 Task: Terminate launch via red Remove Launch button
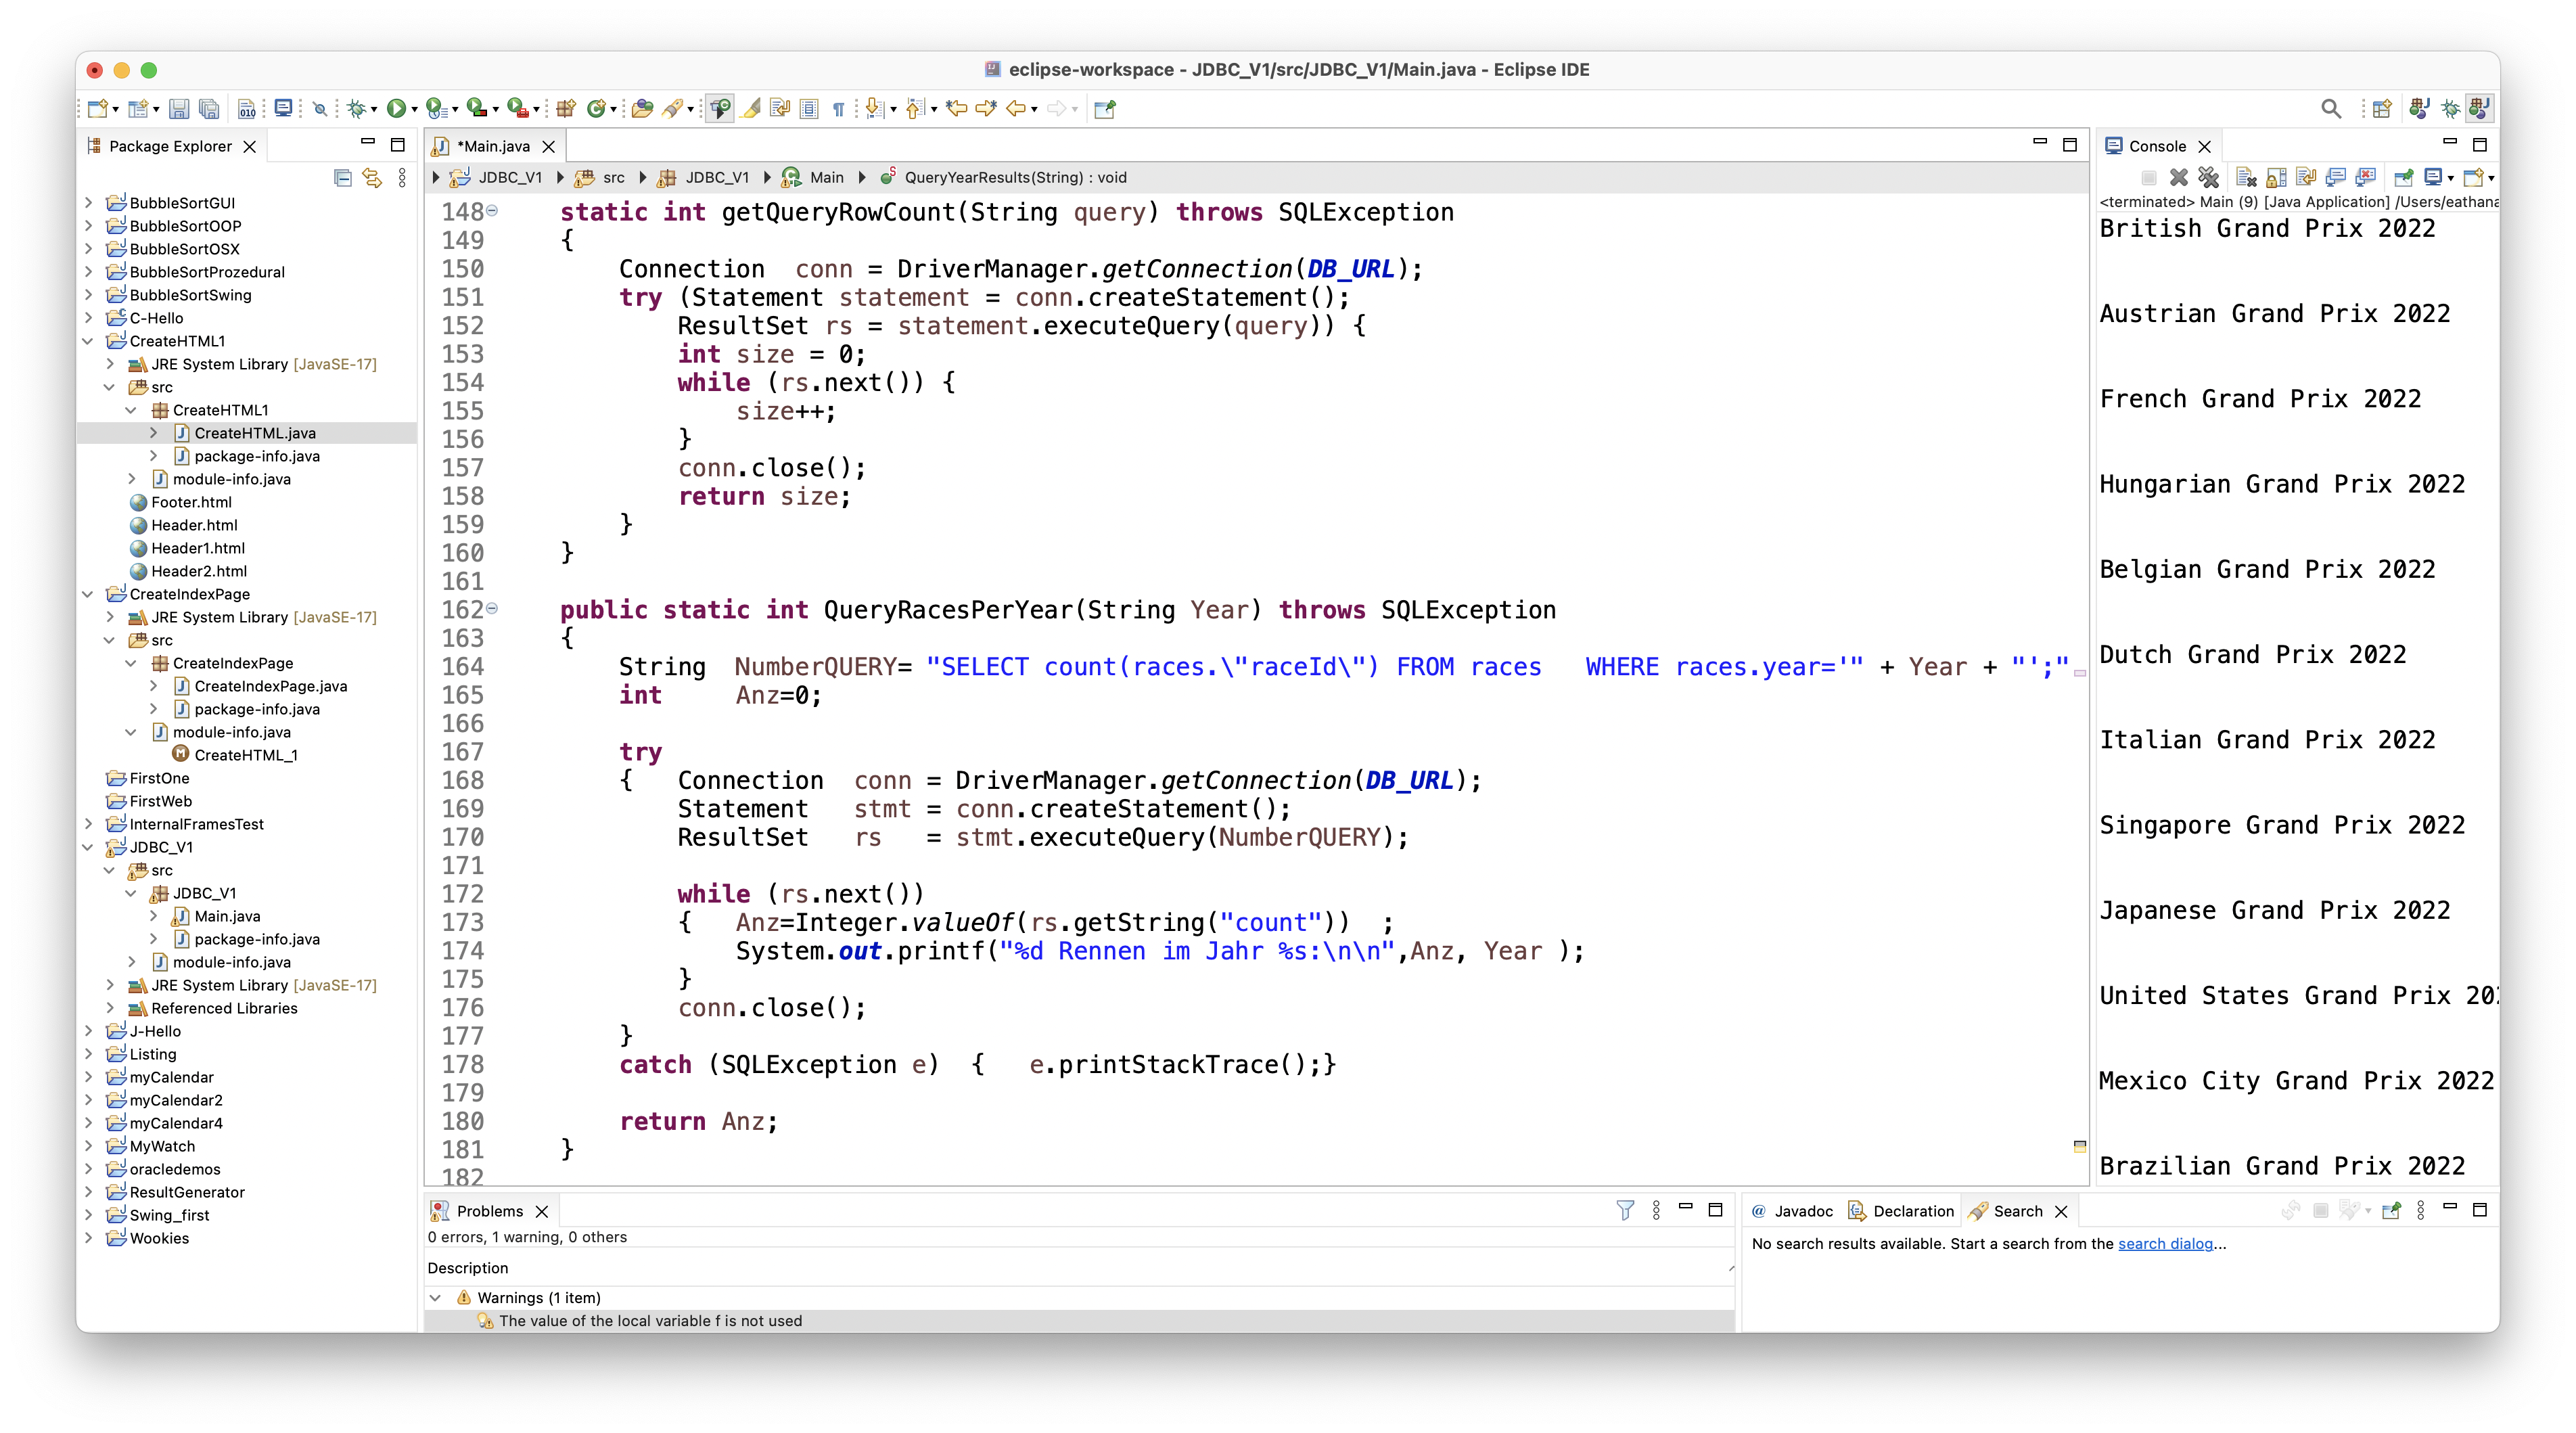point(2180,177)
